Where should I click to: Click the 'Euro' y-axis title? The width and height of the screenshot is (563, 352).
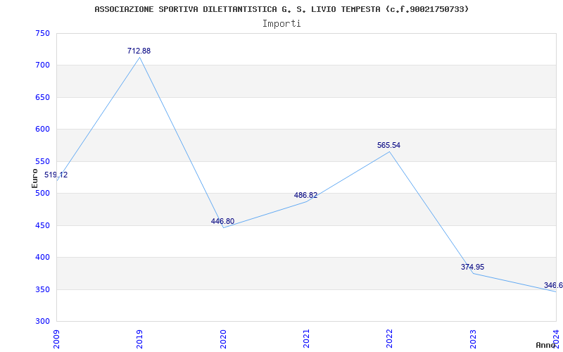coord(34,178)
